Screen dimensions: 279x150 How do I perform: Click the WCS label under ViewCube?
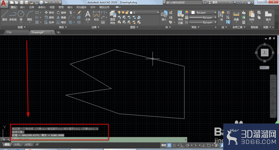[264, 67]
